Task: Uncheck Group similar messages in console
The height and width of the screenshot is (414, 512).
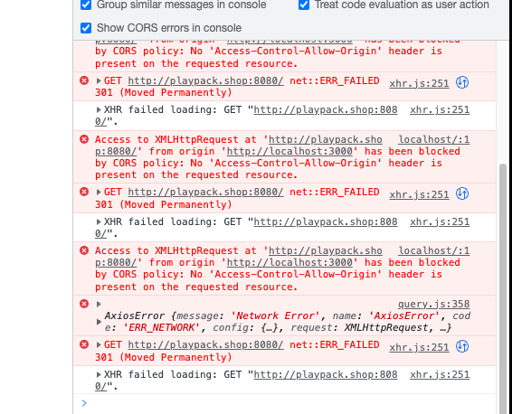Action: [x=86, y=5]
